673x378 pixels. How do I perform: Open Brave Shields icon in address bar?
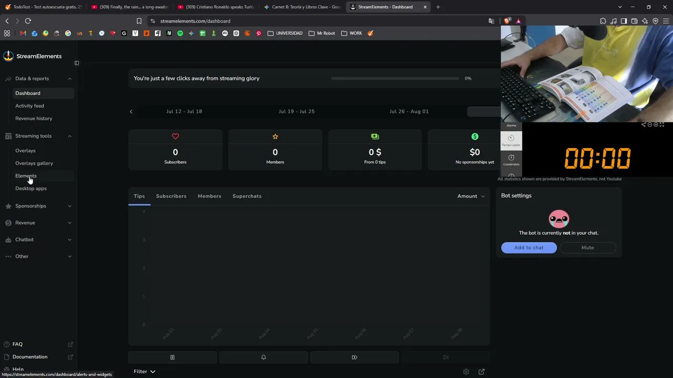tap(507, 21)
